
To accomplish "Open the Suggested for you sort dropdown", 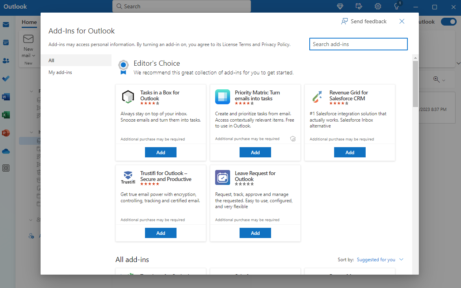I will click(x=376, y=259).
